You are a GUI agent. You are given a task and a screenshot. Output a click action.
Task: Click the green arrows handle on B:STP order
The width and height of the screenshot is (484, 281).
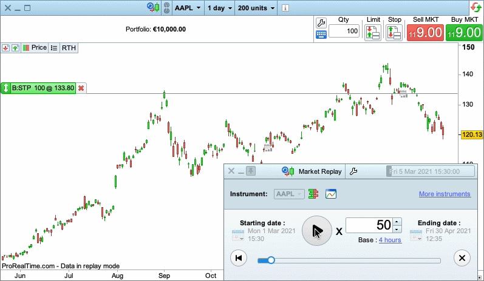coord(5,88)
